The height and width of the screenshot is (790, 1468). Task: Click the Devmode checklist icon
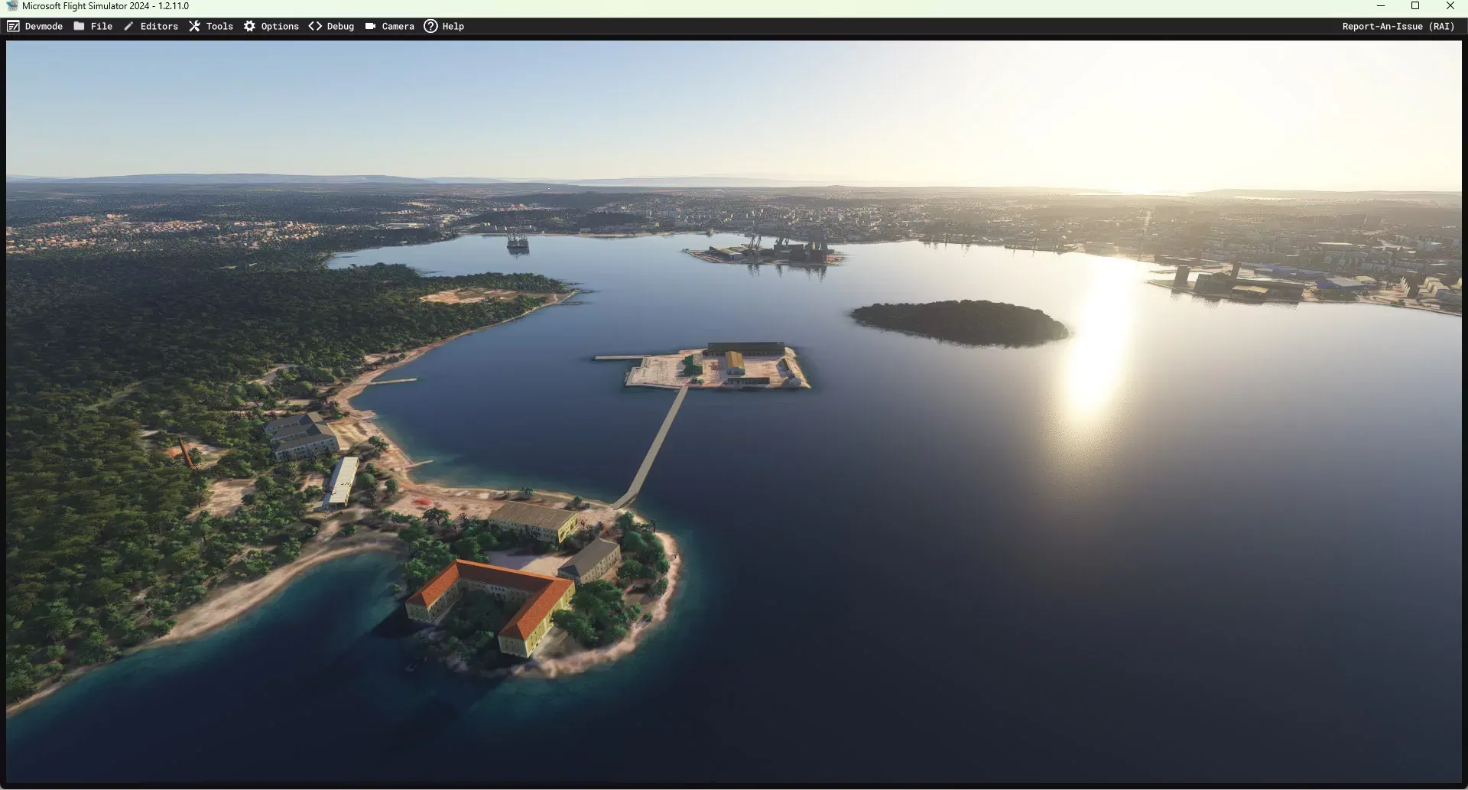click(x=13, y=26)
